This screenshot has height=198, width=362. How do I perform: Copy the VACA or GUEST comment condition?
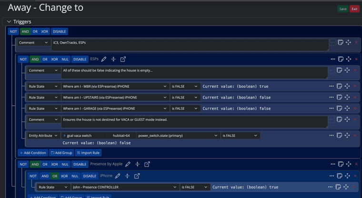[339, 119]
